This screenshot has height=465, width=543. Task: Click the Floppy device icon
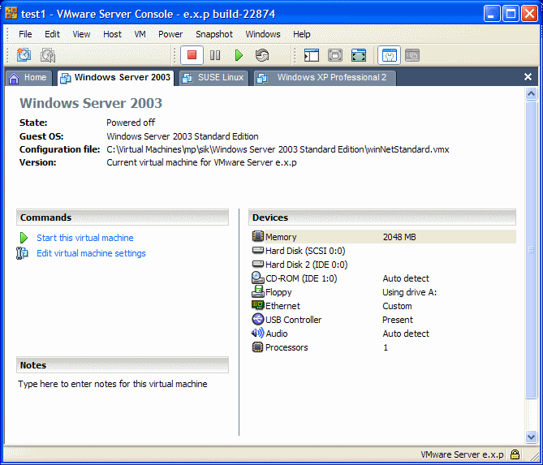257,291
